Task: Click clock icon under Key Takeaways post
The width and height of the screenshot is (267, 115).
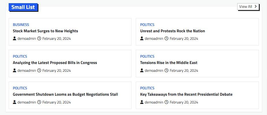Action: pos(166,102)
